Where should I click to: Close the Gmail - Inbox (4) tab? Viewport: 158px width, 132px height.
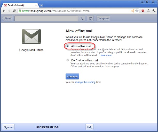click(x=36, y=5)
